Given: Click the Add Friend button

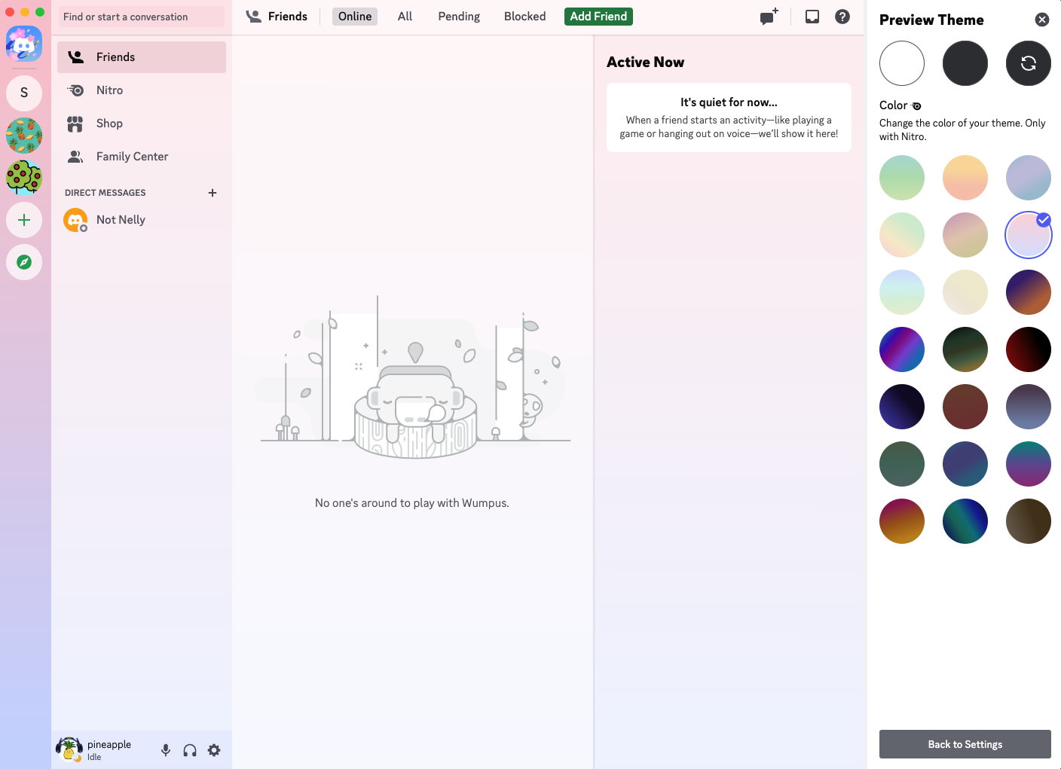Looking at the screenshot, I should point(598,17).
